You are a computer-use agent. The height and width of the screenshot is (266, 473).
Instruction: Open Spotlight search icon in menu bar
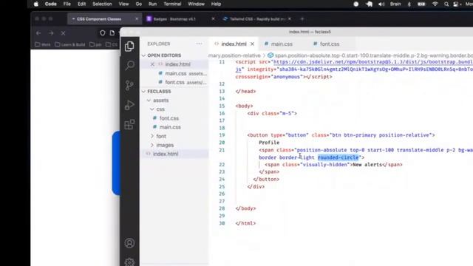pyautogui.click(x=446, y=4)
